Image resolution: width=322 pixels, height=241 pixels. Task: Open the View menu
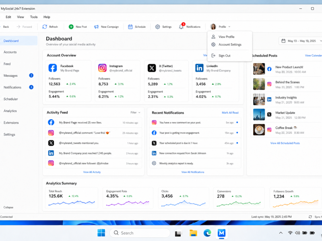(21, 17)
